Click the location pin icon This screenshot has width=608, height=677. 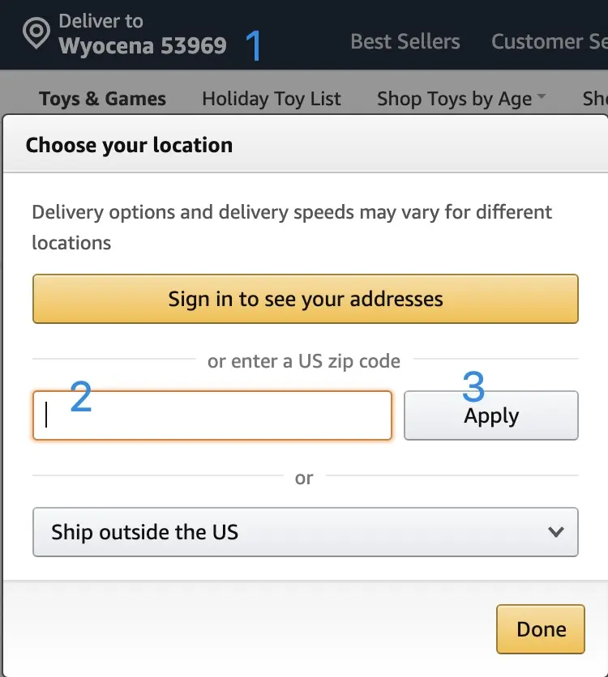[36, 35]
